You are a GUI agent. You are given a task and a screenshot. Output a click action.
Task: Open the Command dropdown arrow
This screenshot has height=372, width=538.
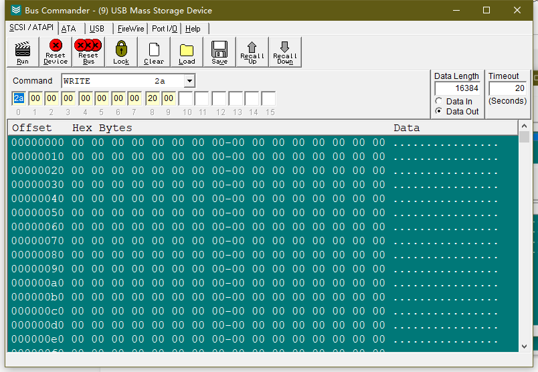[x=189, y=81]
